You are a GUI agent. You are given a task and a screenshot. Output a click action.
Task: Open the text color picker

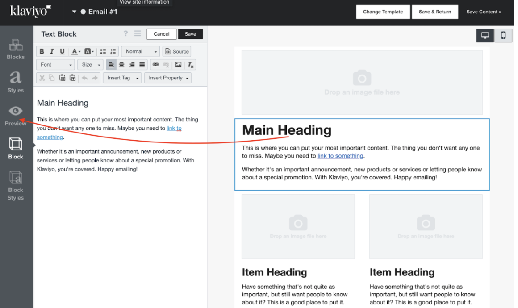76,51
